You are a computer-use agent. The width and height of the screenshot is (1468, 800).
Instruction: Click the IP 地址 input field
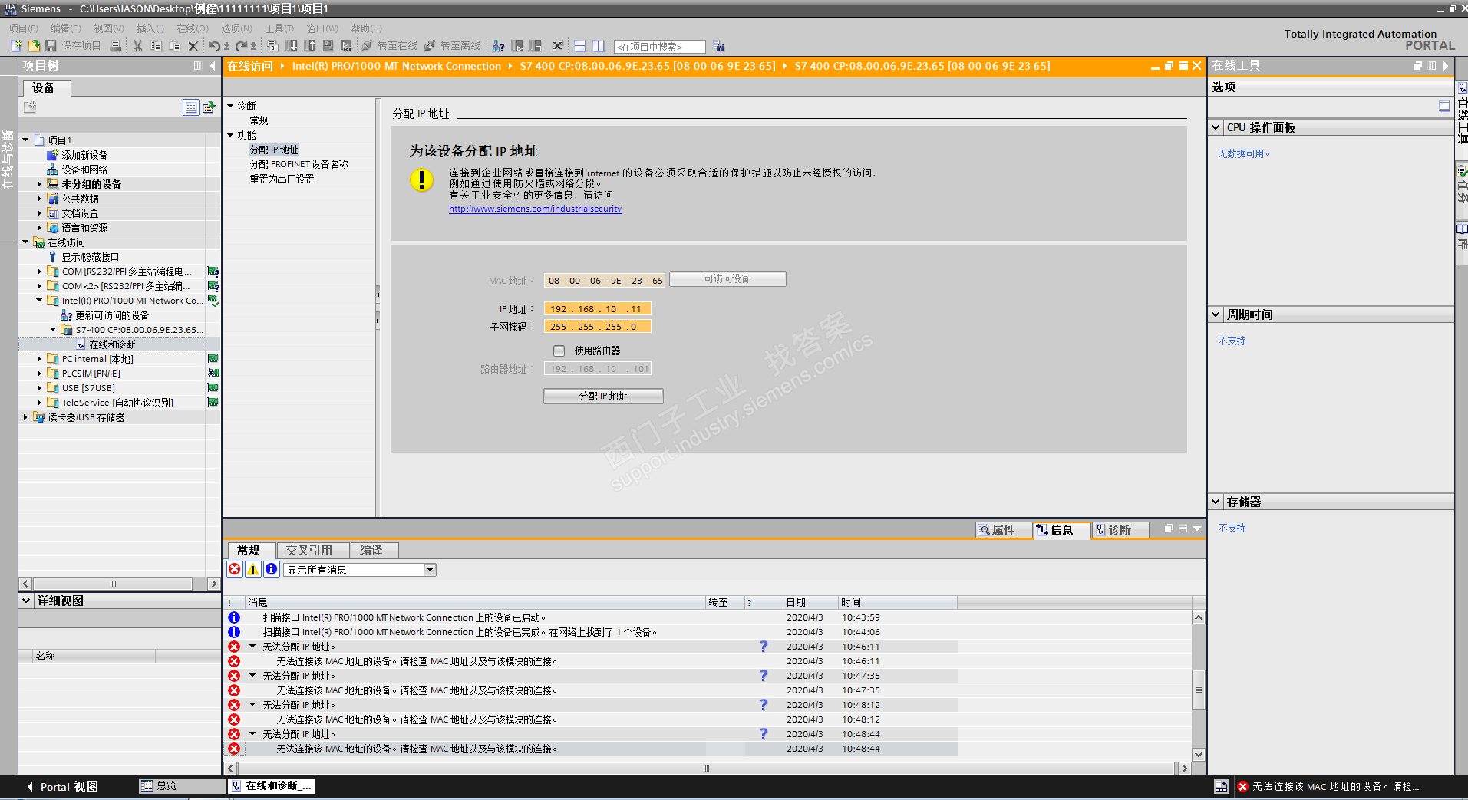click(597, 309)
